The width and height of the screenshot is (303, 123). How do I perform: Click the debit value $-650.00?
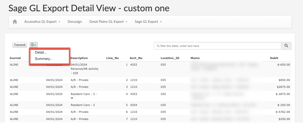pos(283,65)
